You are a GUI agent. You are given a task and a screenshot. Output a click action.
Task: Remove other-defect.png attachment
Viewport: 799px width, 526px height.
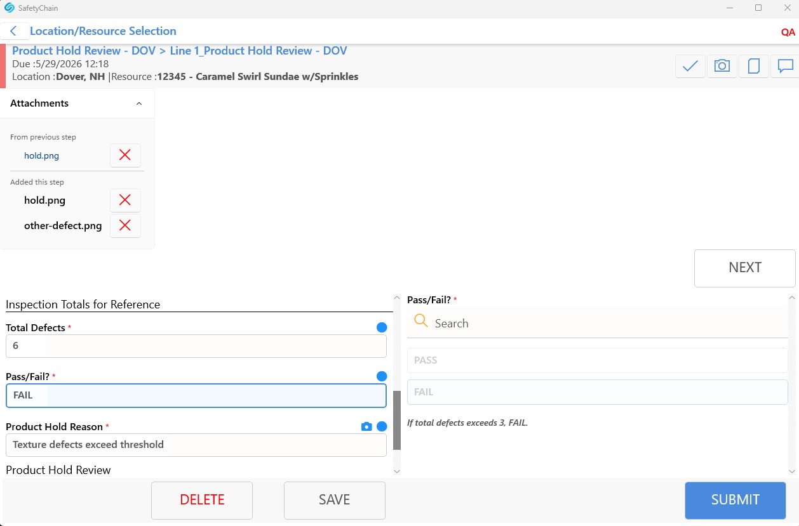click(125, 225)
